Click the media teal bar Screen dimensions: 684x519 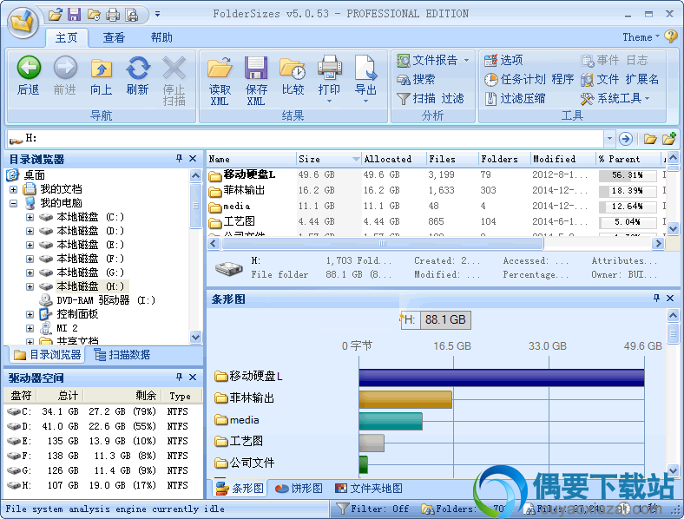tap(391, 421)
